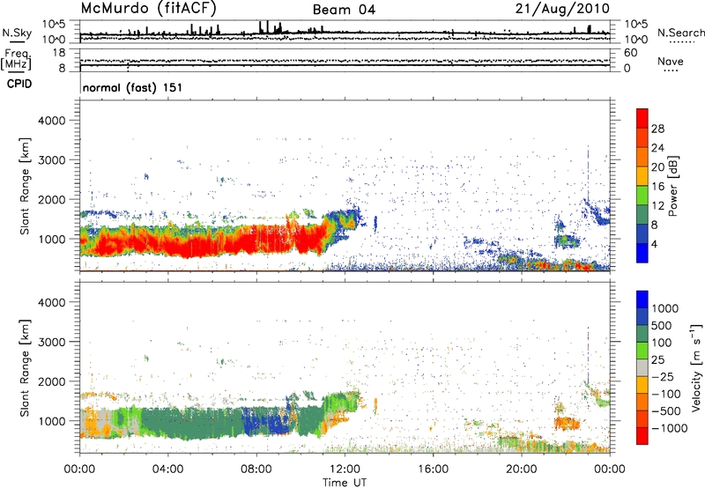
Task: Click the Slant Range [km] label of Power plot
Action: [x=25, y=186]
